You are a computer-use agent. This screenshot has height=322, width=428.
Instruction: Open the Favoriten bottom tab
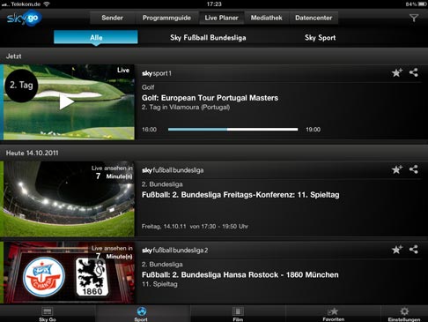pyautogui.click(x=333, y=314)
